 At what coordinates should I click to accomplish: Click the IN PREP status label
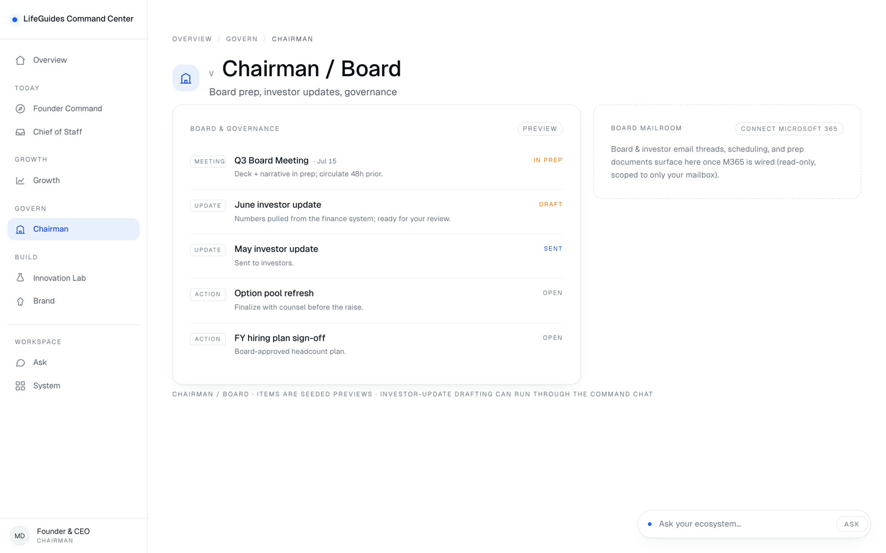tap(548, 160)
